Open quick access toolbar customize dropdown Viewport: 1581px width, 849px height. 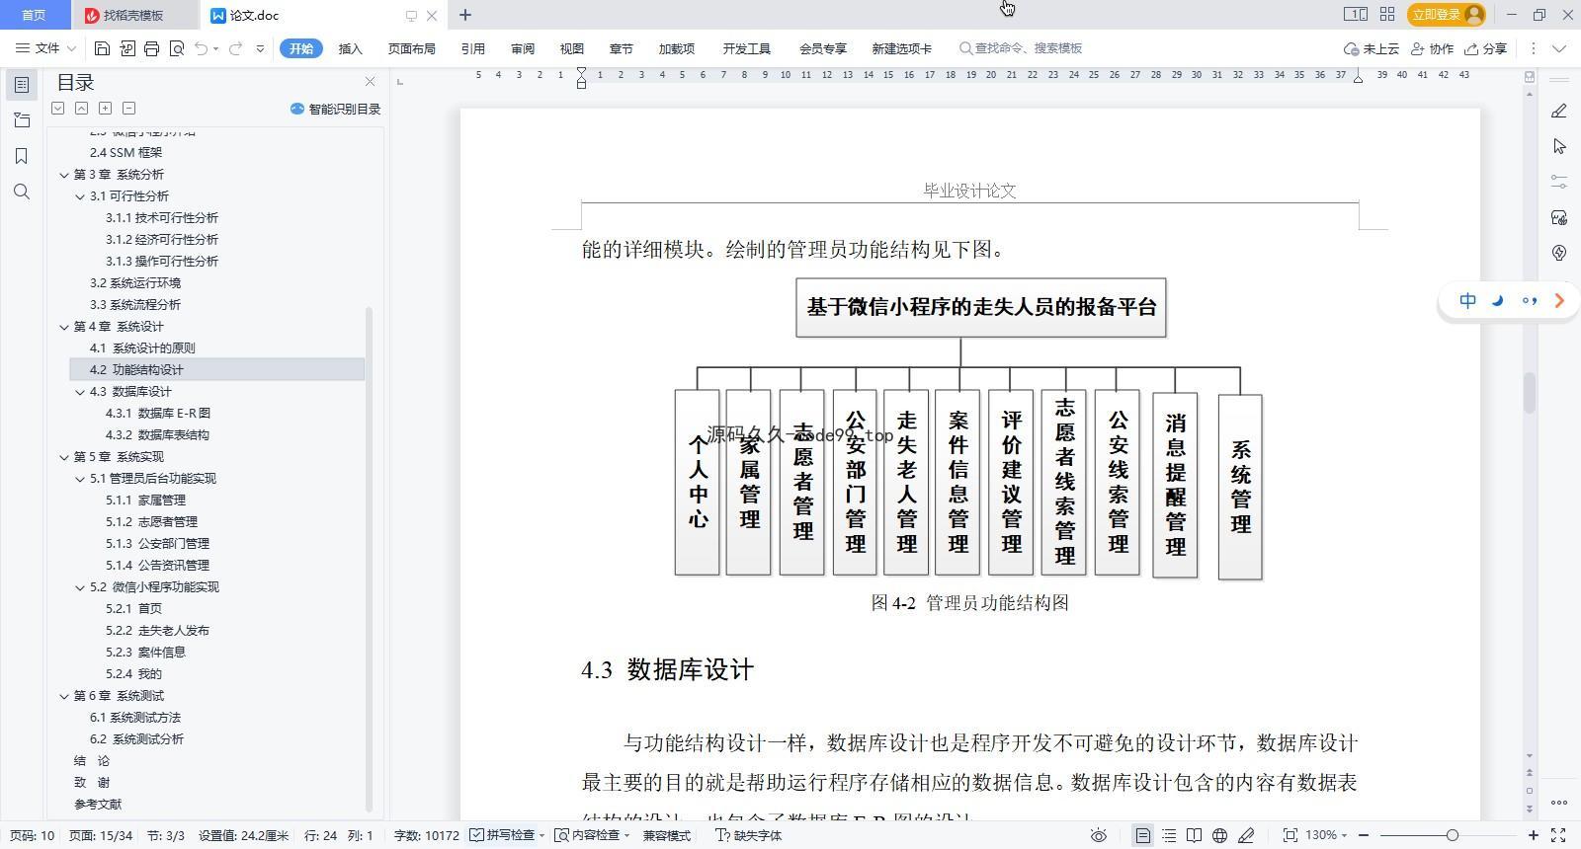click(260, 48)
